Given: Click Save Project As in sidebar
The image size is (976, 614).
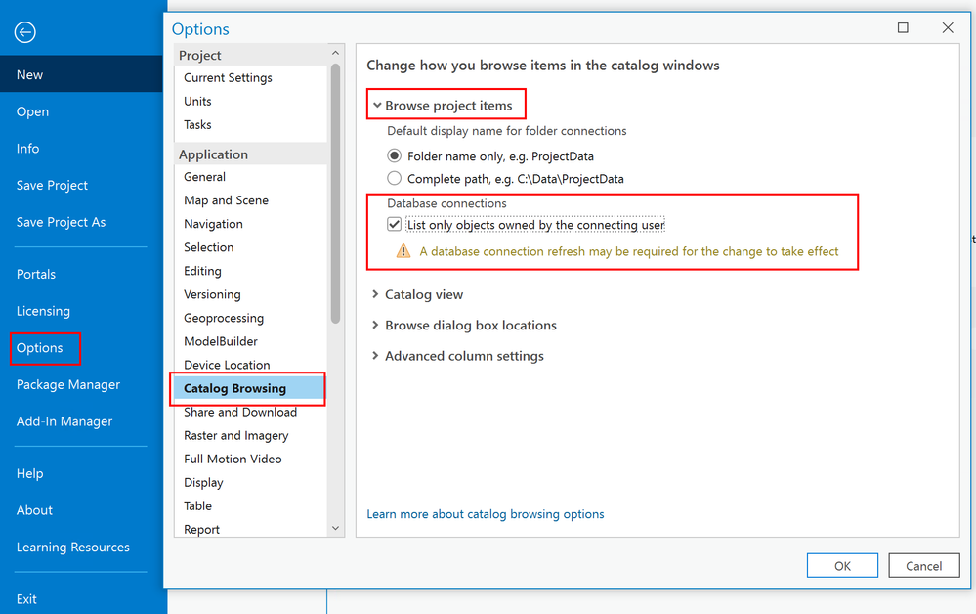Looking at the screenshot, I should coord(61,222).
